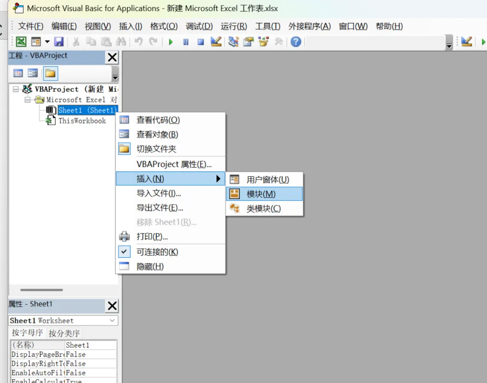
Task: Collapse the VBAProject tree node
Action: pyautogui.click(x=15, y=89)
